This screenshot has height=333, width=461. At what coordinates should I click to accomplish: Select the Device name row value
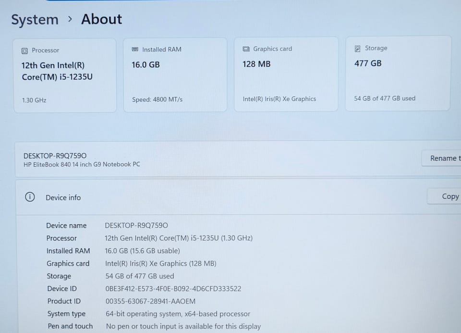(136, 225)
